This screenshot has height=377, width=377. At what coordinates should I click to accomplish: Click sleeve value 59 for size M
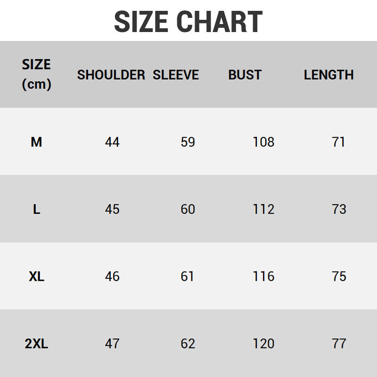pyautogui.click(x=188, y=142)
